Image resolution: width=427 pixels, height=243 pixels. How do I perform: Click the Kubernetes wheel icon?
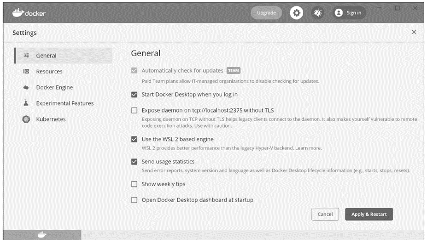coord(26,119)
